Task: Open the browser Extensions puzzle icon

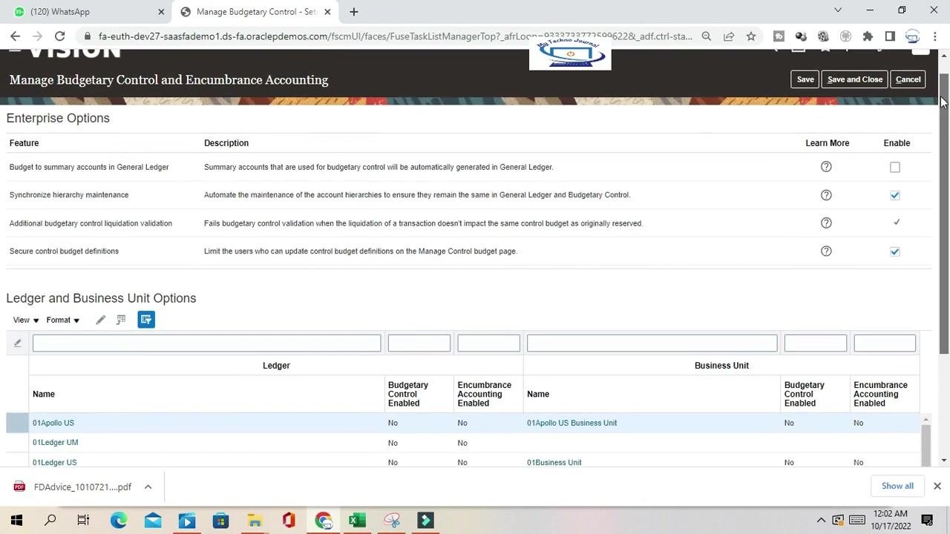Action: 868,36
